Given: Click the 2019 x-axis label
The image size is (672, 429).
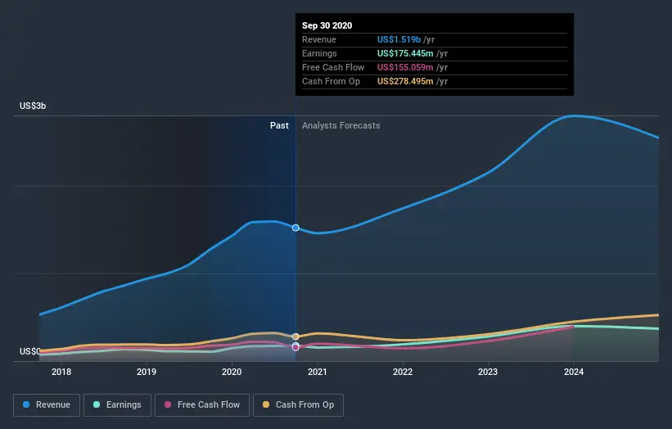Looking at the screenshot, I should (x=147, y=372).
